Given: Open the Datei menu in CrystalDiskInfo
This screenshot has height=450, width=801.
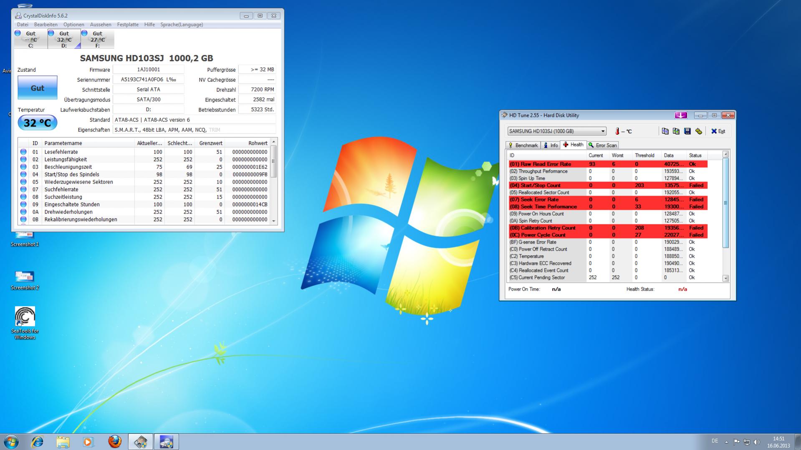Looking at the screenshot, I should pos(23,25).
